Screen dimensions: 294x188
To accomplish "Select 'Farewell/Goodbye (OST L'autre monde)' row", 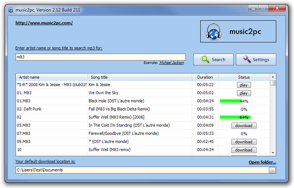I will [x=143, y=133].
